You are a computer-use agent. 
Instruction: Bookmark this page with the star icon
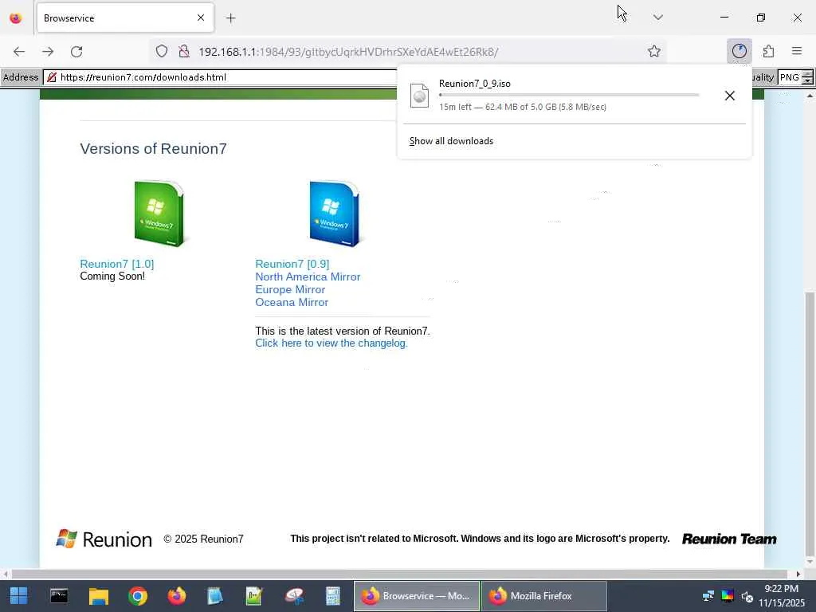click(x=654, y=51)
